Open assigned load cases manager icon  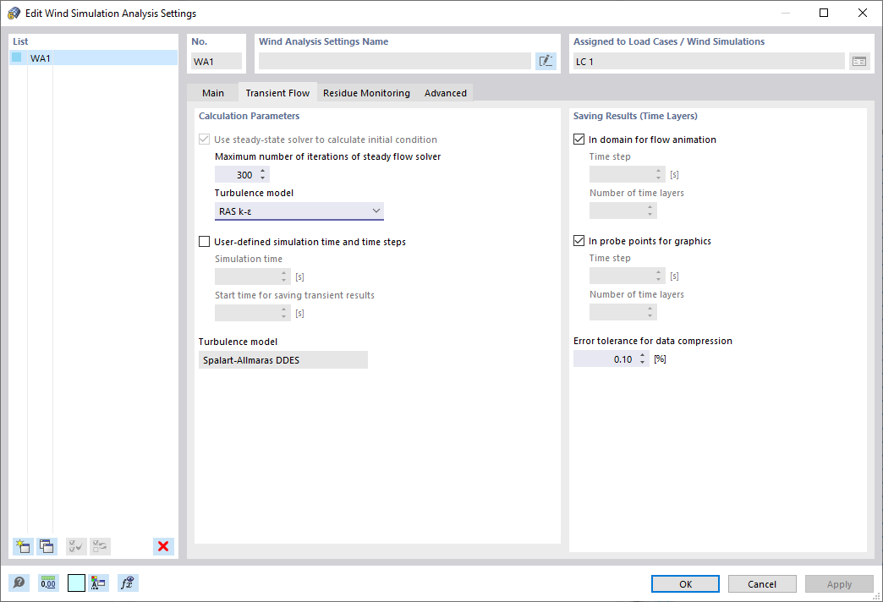[859, 61]
